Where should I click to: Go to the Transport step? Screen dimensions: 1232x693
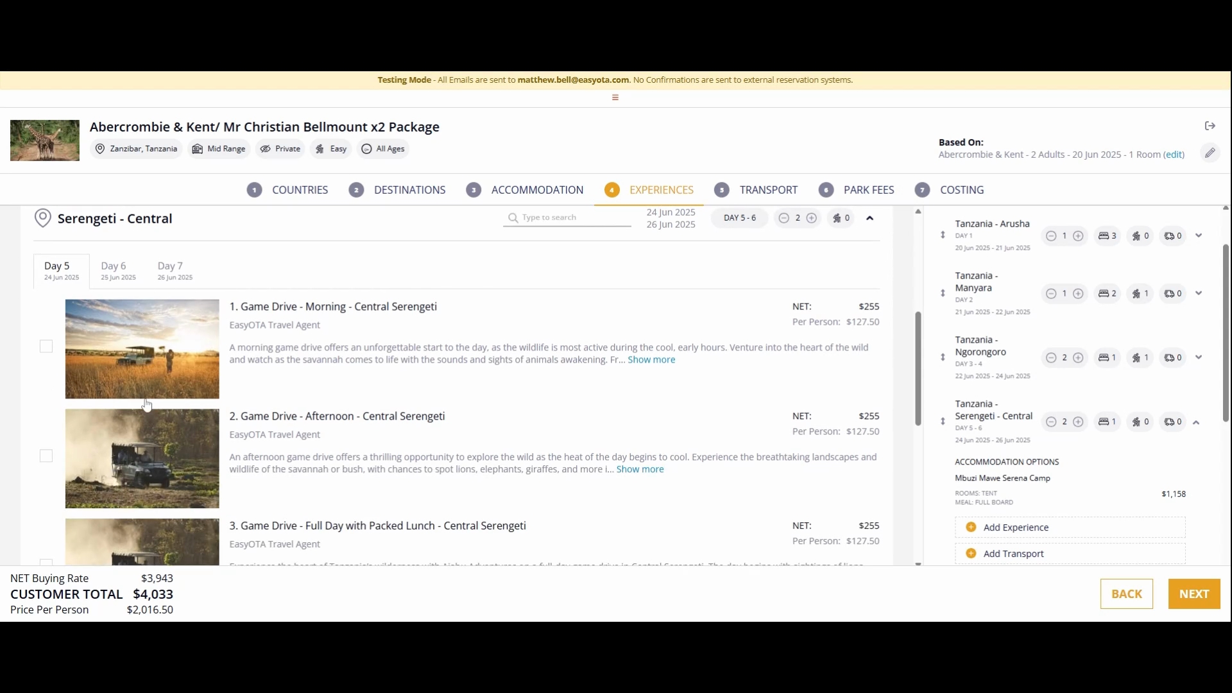point(756,190)
